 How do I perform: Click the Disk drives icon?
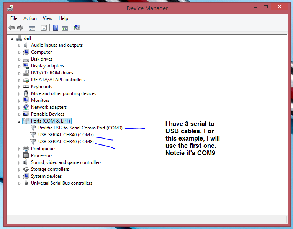pyautogui.click(x=26, y=60)
